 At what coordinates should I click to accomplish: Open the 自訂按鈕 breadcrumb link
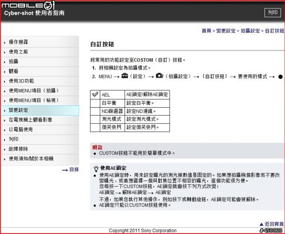click(274, 31)
